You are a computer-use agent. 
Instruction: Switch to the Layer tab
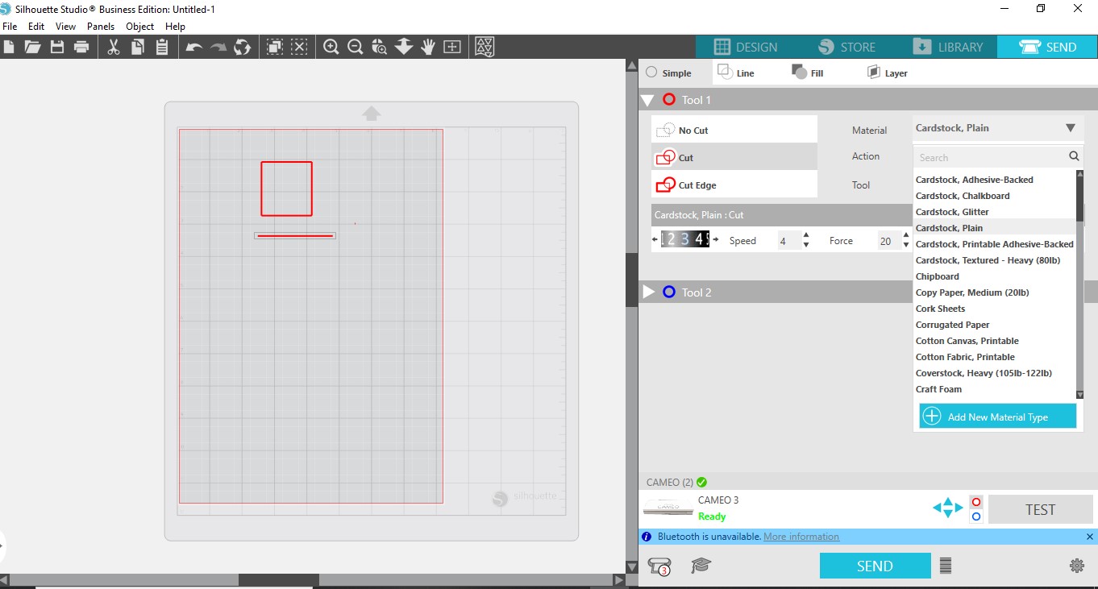pos(887,73)
